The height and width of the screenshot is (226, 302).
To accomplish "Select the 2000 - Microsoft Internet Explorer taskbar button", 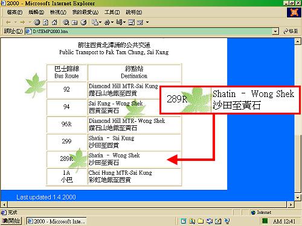I will click(57, 221).
